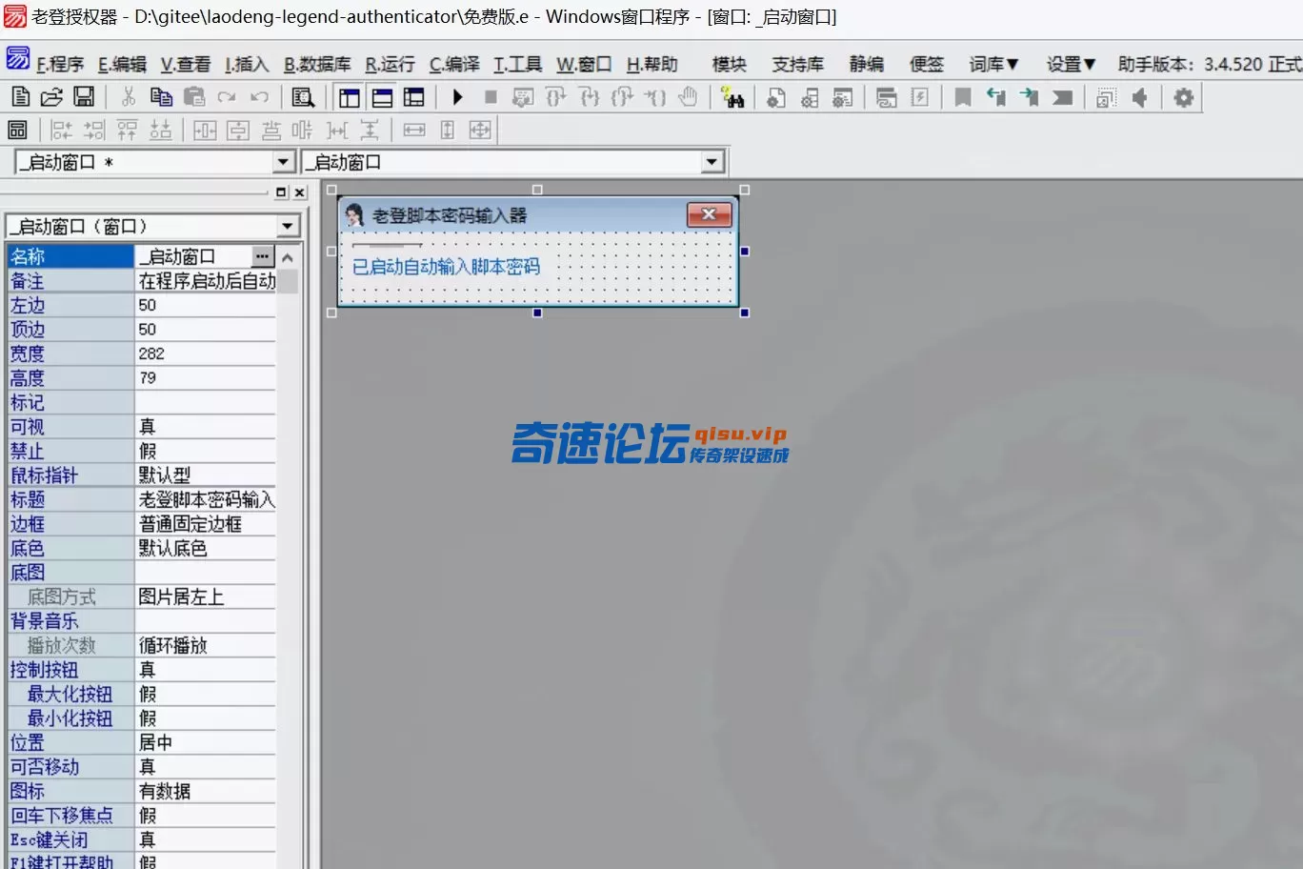
Task: Select the 边框 property value 普通固定边框
Action: (206, 524)
